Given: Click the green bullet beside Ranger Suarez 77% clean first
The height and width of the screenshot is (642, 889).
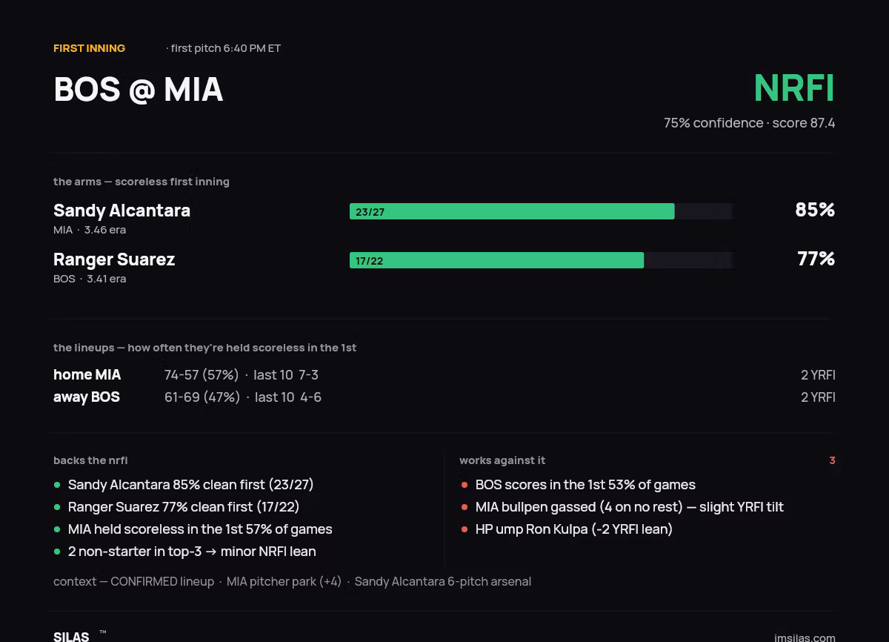Looking at the screenshot, I should (x=57, y=507).
